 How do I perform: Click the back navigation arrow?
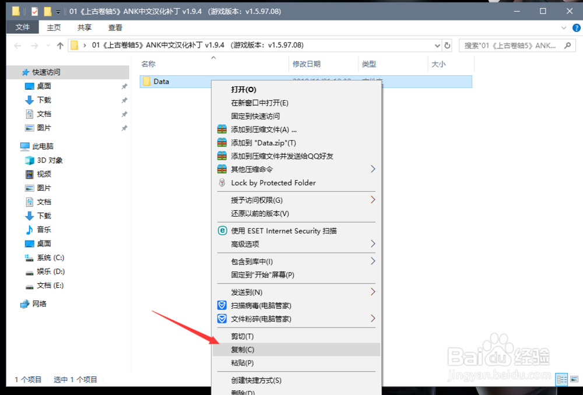[x=17, y=45]
